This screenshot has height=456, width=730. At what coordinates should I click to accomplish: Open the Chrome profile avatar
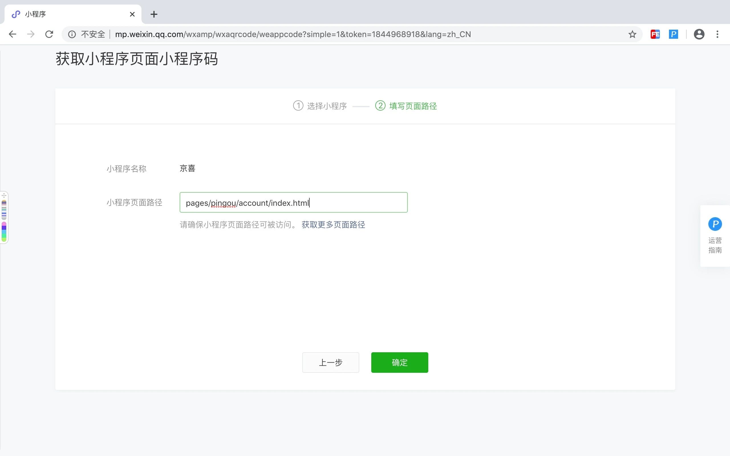click(699, 34)
